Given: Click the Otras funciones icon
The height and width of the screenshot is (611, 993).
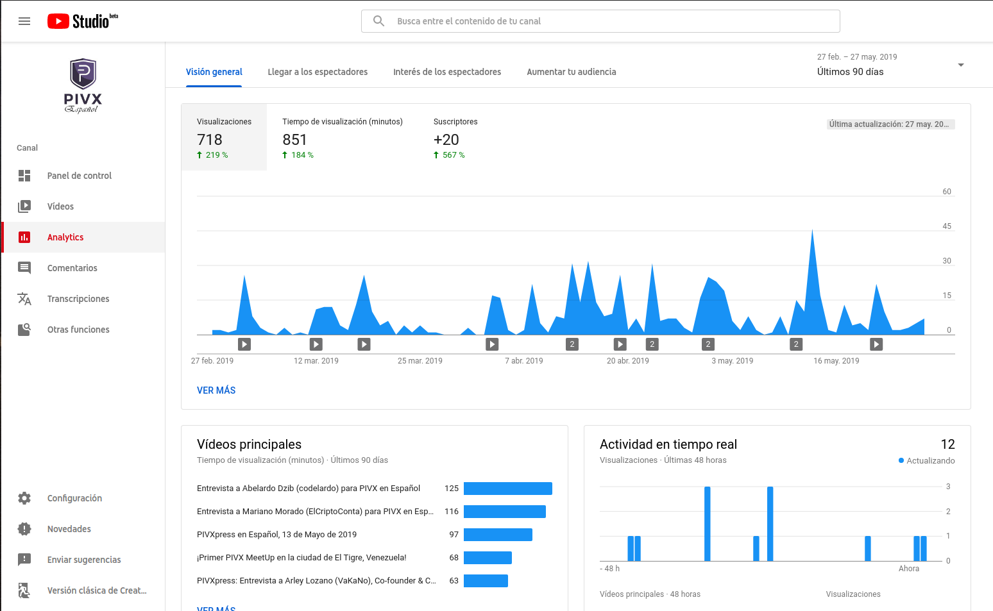Looking at the screenshot, I should pyautogui.click(x=24, y=330).
